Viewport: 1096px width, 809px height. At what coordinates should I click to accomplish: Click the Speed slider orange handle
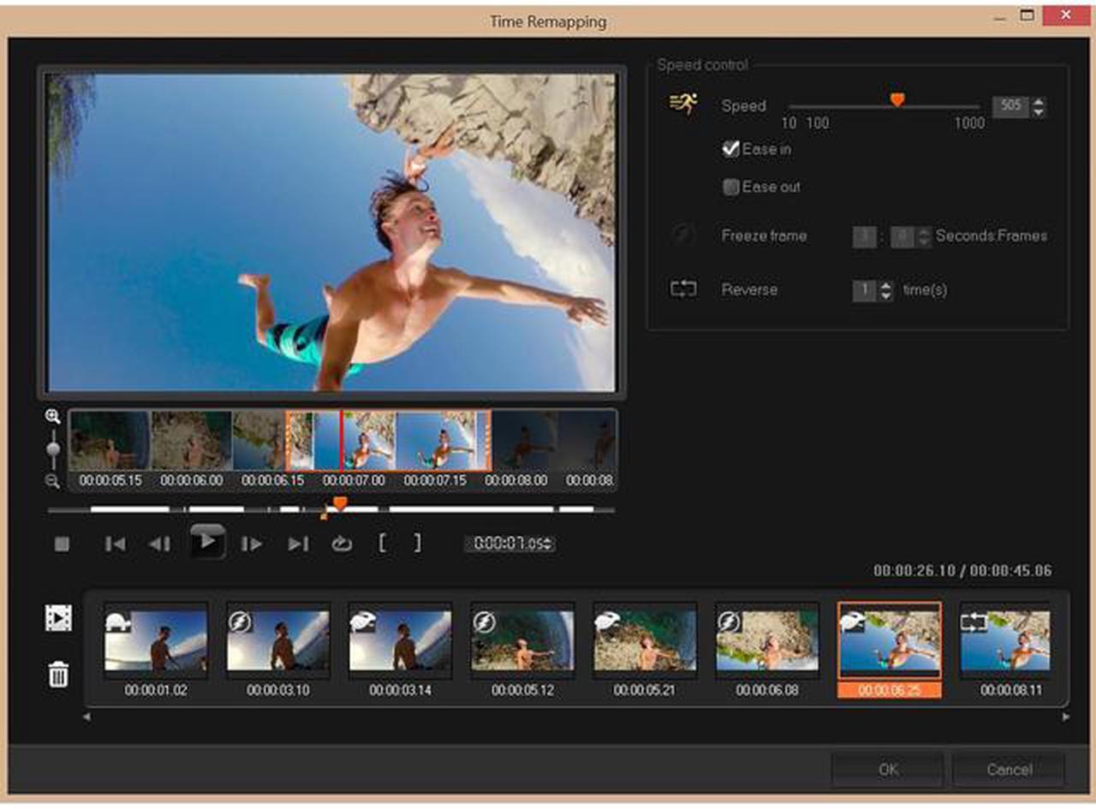[x=896, y=100]
